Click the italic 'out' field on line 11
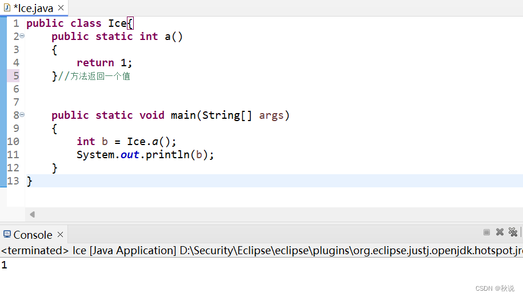The width and height of the screenshot is (523, 297). tap(129, 155)
